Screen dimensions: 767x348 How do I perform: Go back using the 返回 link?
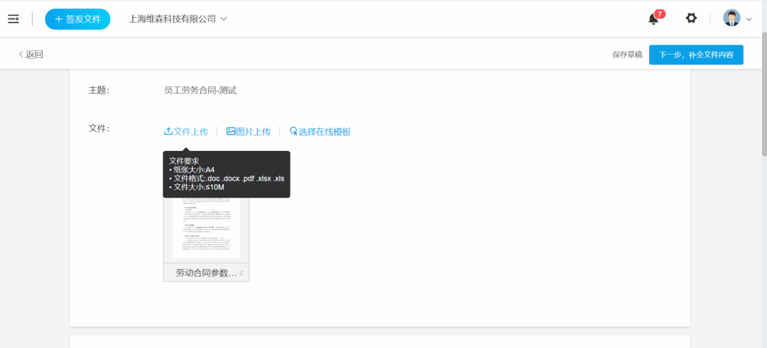click(31, 55)
